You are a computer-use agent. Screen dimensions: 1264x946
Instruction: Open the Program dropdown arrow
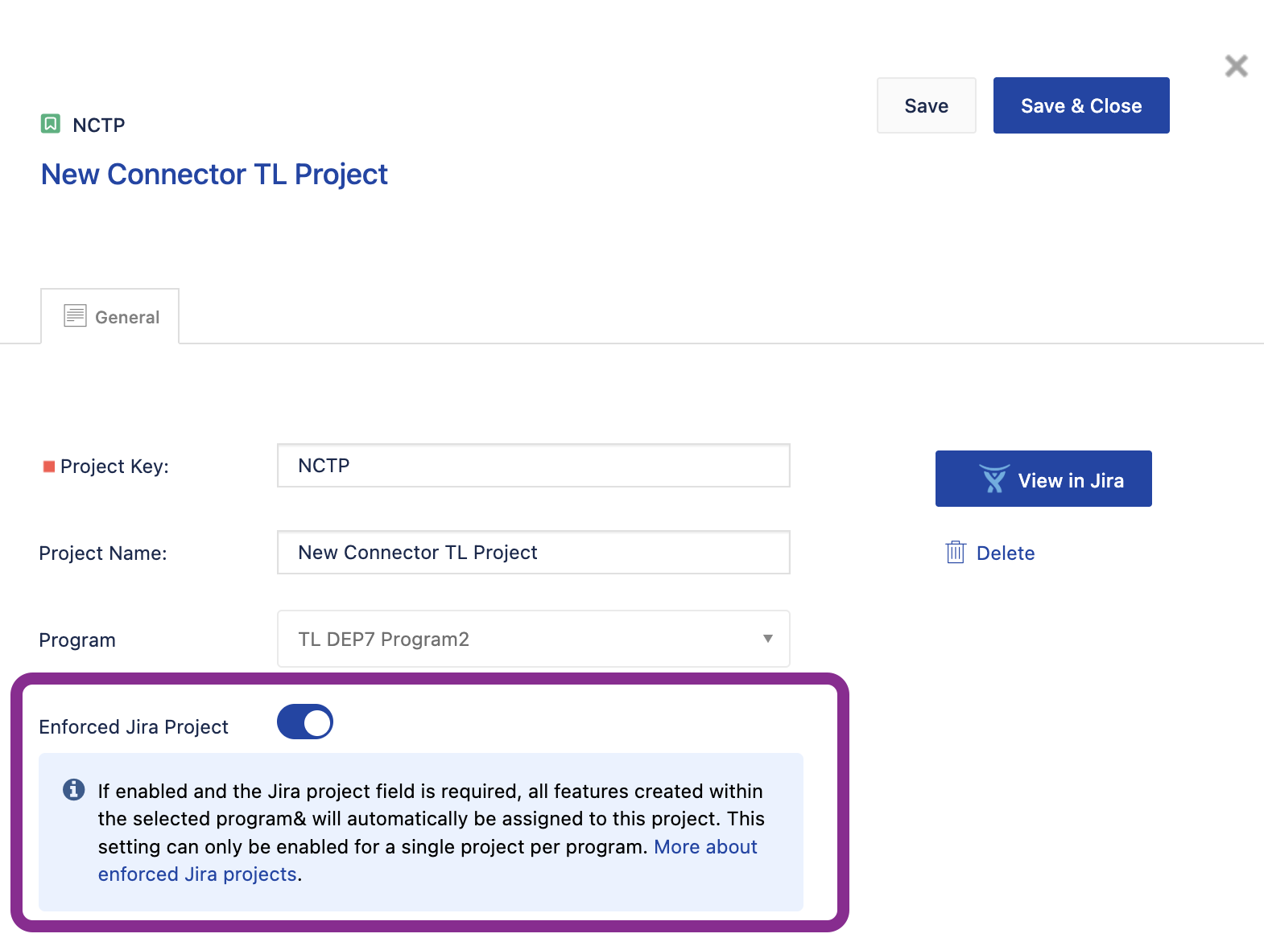[x=767, y=639]
